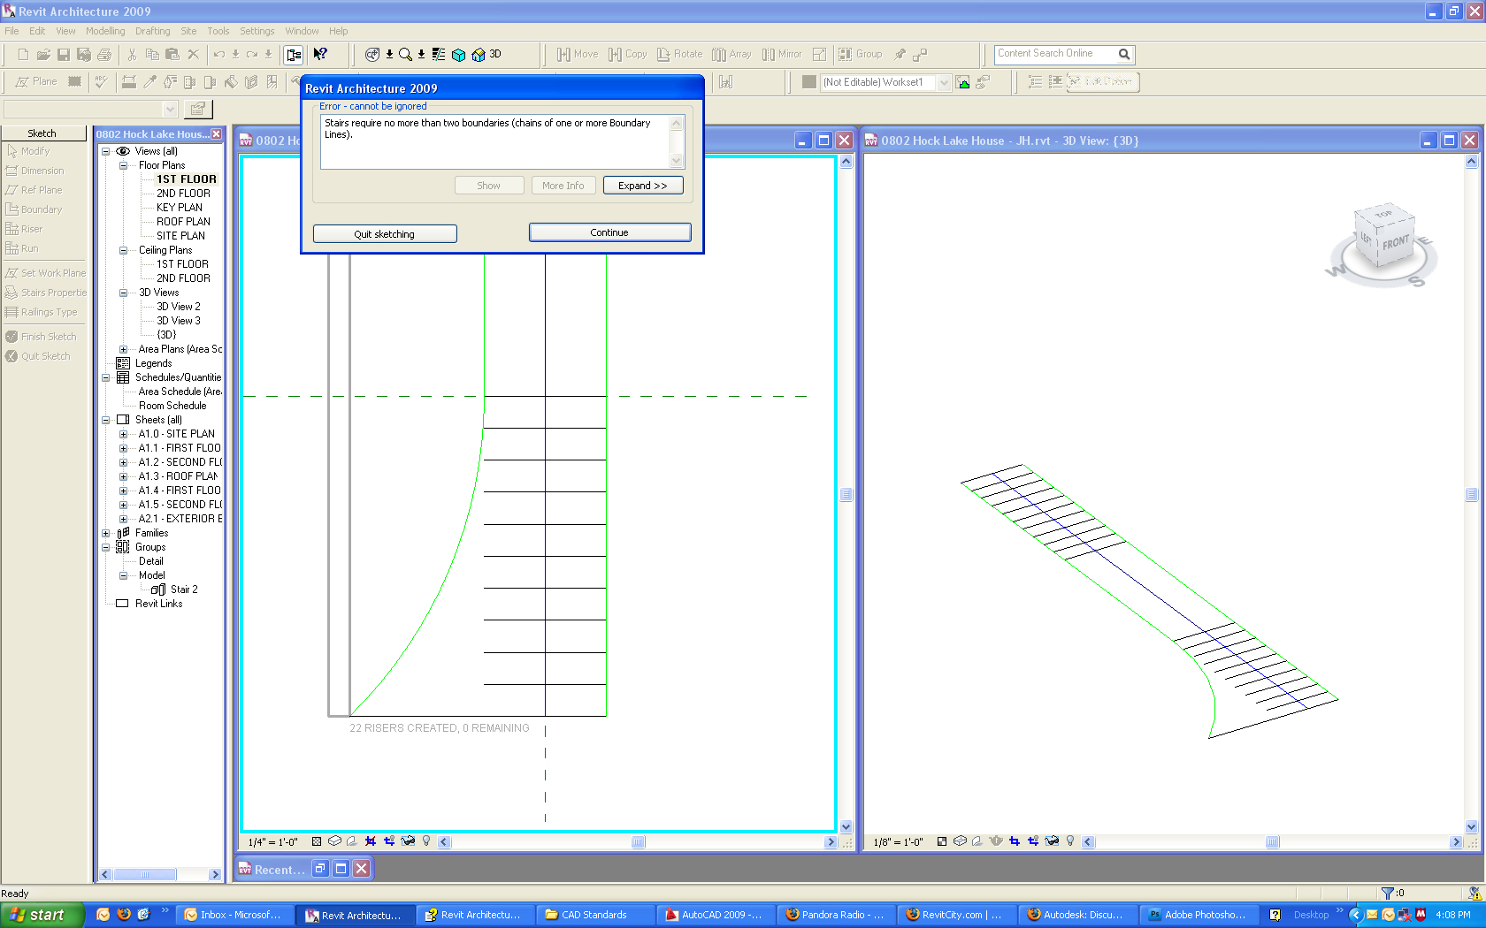Screen dimensions: 1486x928
Task: Click the Quit sketching button
Action: pos(385,234)
